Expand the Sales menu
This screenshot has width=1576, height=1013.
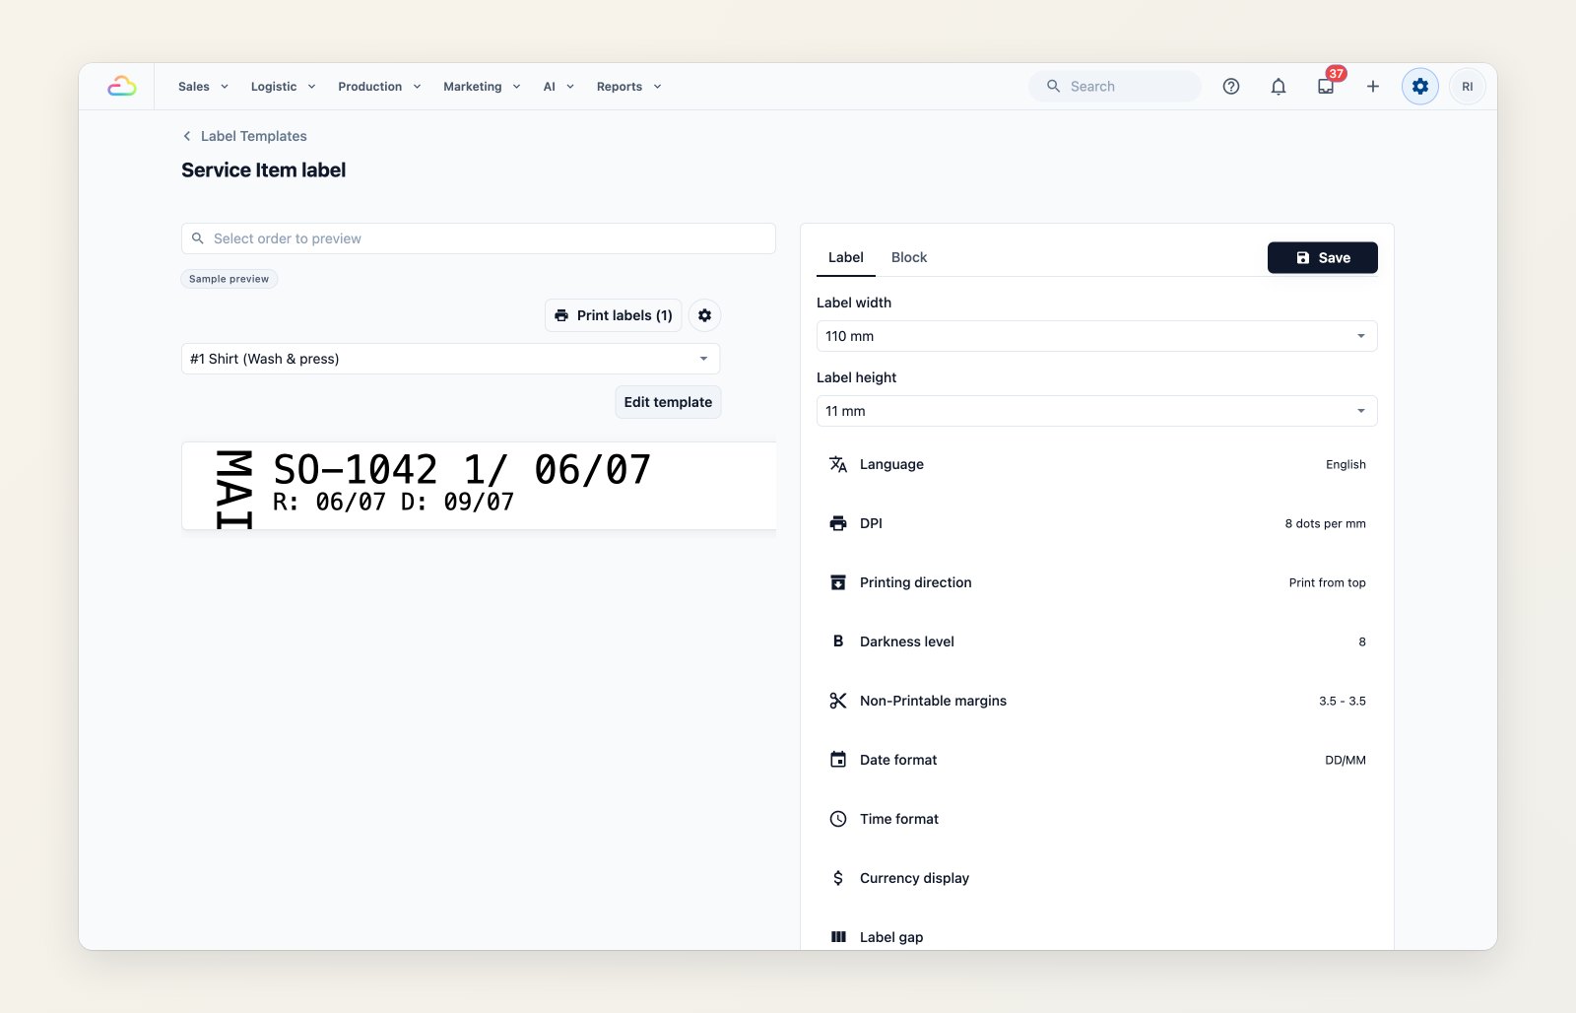(x=203, y=87)
